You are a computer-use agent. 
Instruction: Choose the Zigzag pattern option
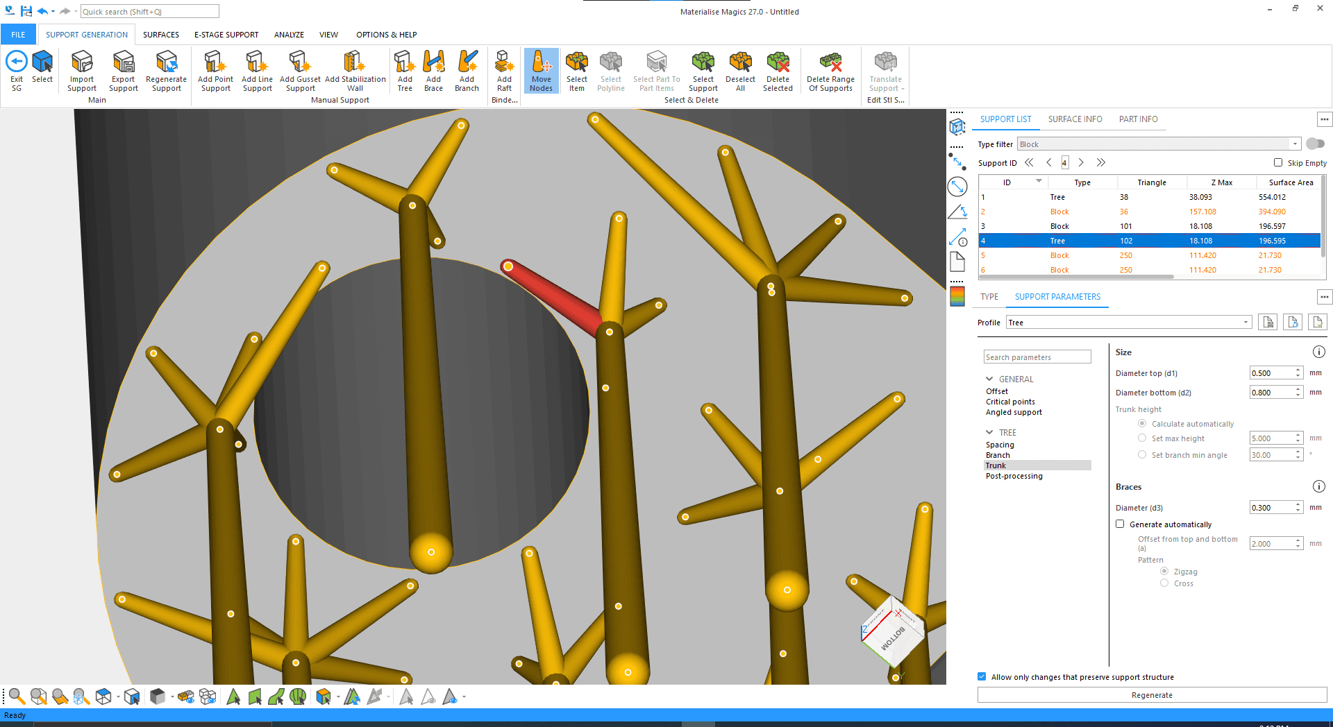point(1164,571)
